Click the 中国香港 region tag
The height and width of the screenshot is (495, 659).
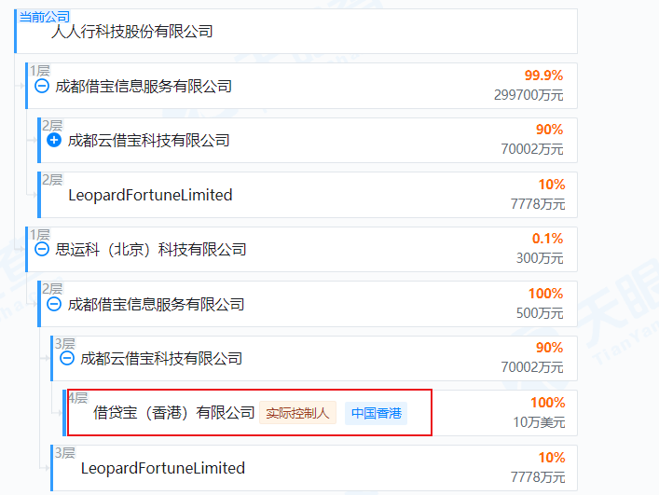376,413
